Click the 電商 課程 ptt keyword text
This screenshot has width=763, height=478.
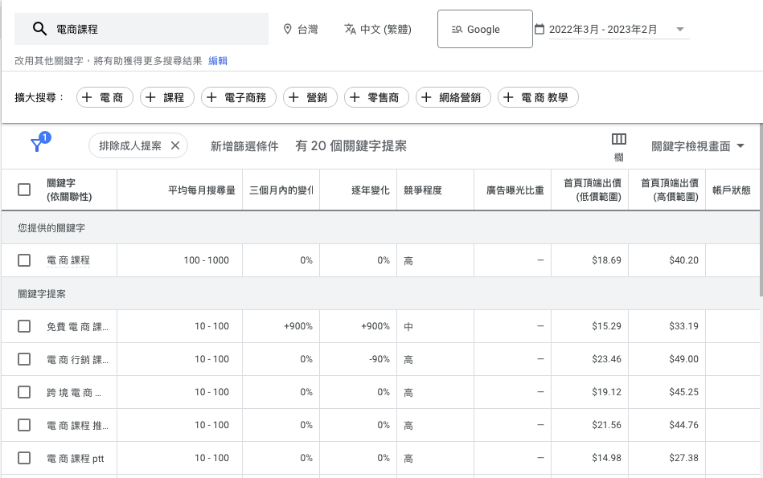click(76, 459)
